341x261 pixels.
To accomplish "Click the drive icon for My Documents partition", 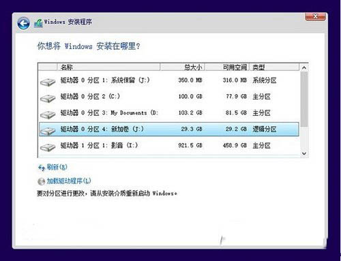I will pos(48,114).
